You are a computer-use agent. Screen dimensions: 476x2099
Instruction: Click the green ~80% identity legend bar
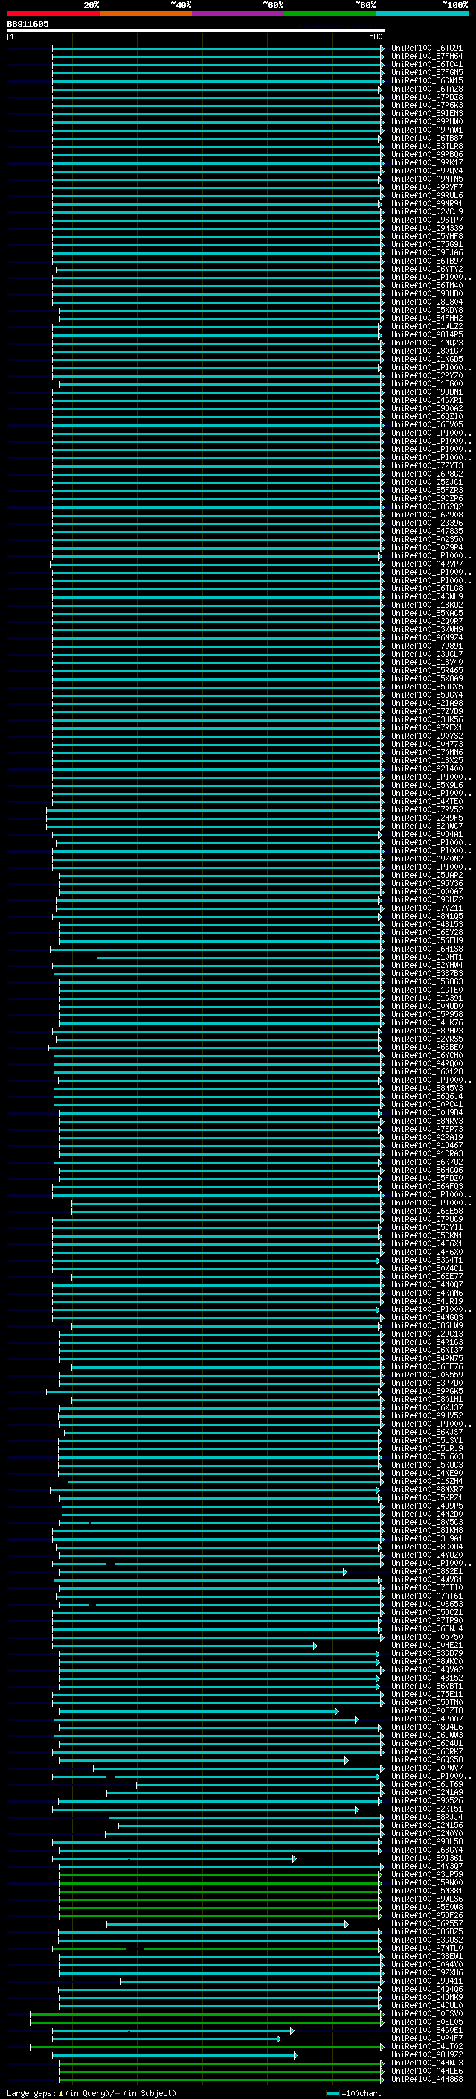[330, 13]
